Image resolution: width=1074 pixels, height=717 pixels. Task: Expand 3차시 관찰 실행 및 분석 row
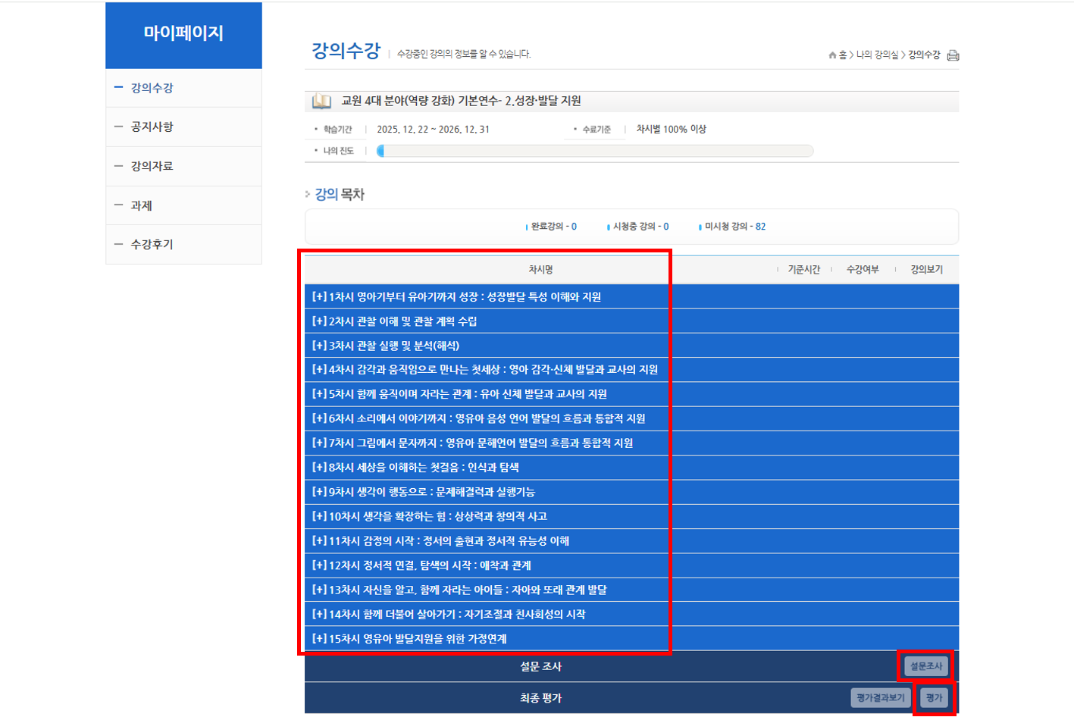[386, 346]
